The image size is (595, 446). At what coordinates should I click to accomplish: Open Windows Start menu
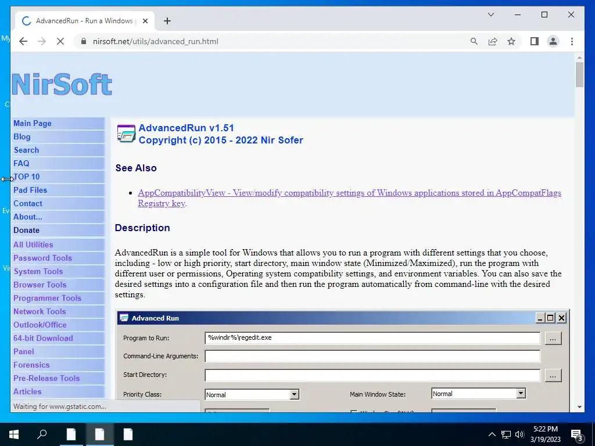[x=14, y=434]
